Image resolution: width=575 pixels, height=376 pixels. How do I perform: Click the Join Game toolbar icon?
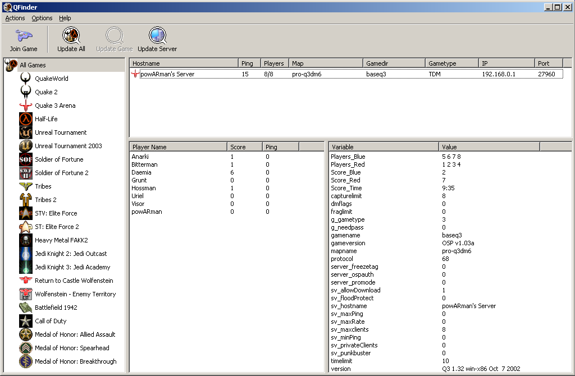click(x=24, y=35)
